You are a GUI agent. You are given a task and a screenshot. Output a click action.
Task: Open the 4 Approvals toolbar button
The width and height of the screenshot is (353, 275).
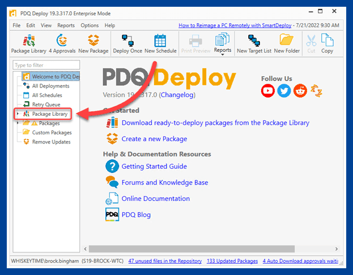click(x=62, y=44)
